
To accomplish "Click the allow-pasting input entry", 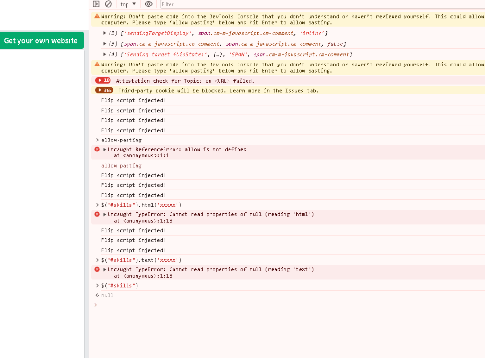I will tap(121, 140).
